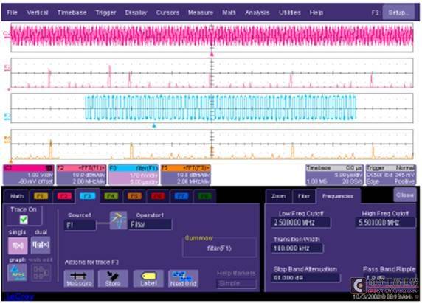Click the Store action button
This screenshot has width=422, height=303.
113,279
